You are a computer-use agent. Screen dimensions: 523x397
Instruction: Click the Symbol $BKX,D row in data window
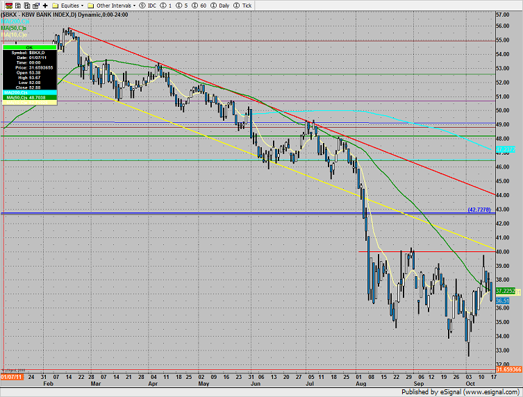point(29,53)
